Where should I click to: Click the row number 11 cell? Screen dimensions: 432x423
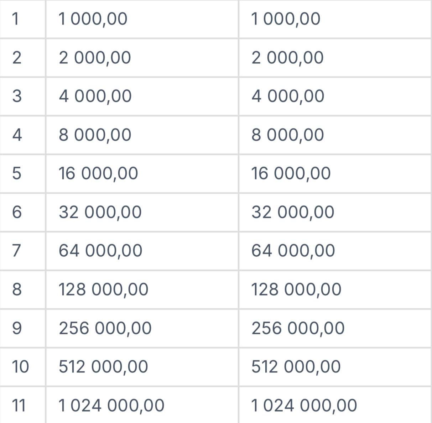click(x=19, y=406)
